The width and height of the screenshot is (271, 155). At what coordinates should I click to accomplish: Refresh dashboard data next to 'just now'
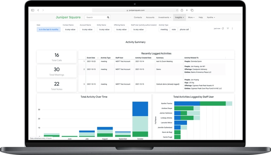click(223, 28)
